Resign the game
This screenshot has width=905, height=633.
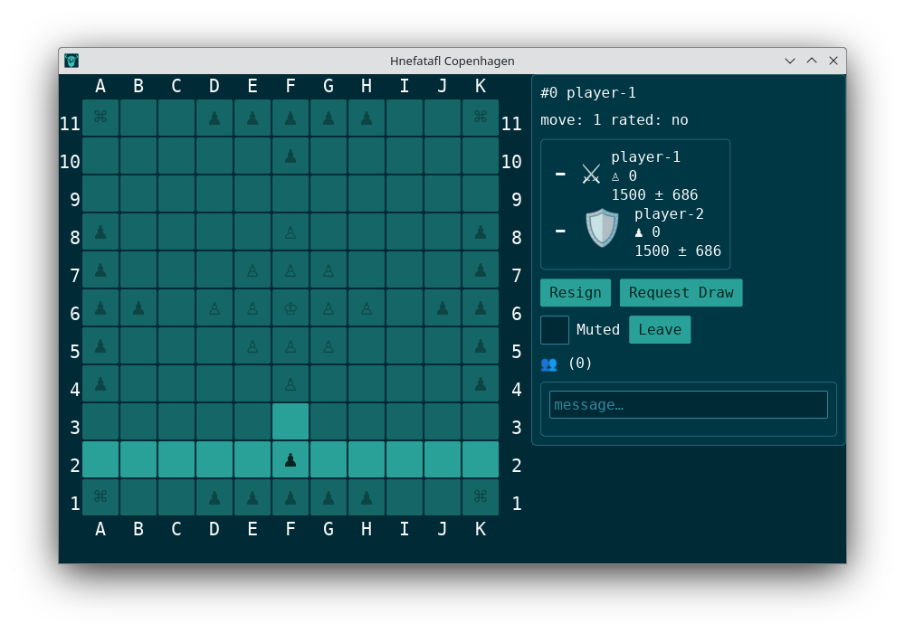tap(576, 293)
